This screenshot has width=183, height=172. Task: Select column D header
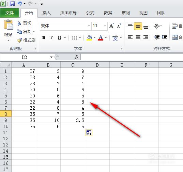(97, 65)
